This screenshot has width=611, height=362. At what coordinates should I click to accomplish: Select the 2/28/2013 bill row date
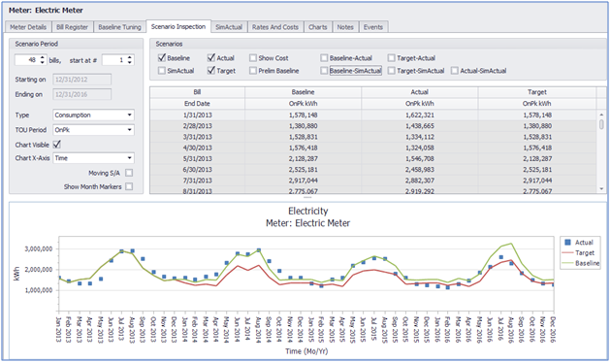point(197,126)
